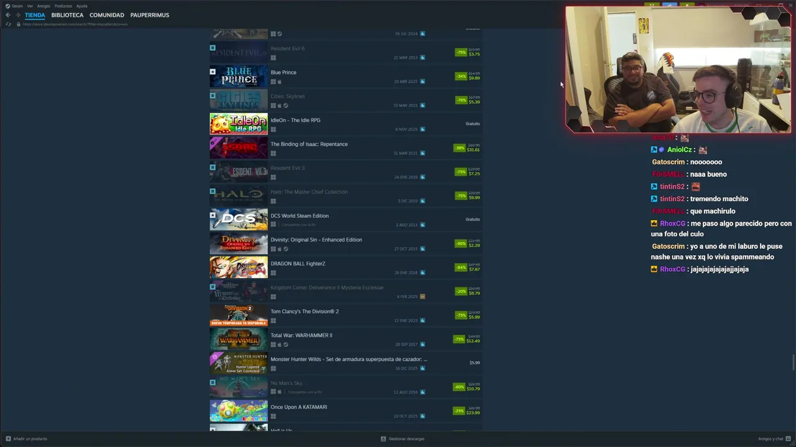Open the Amigos menu
796x447 pixels.
[x=44, y=6]
